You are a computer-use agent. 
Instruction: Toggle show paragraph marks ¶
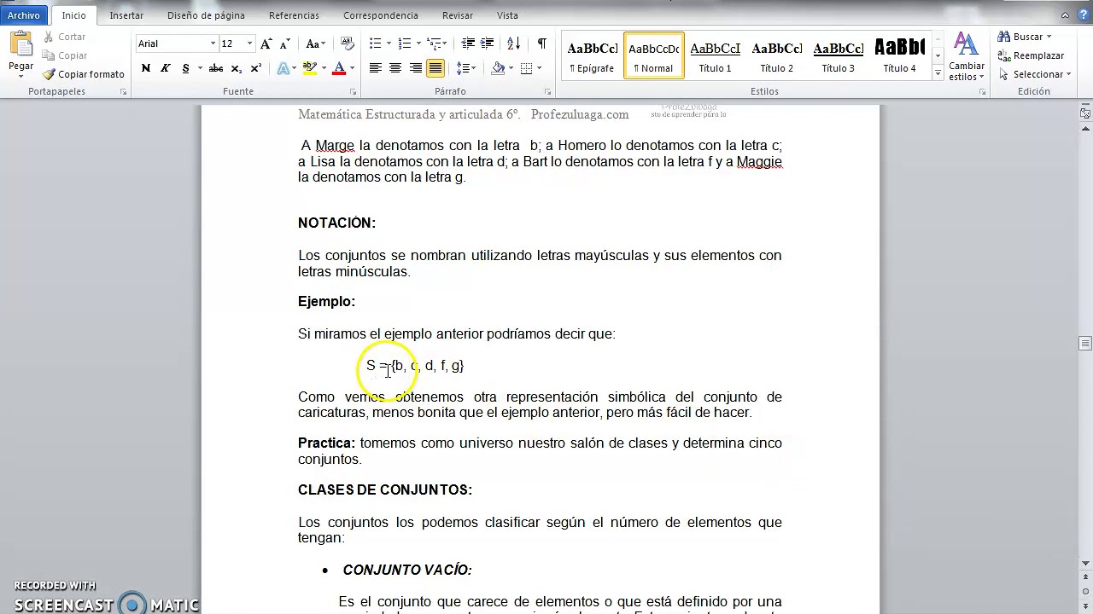pos(541,43)
